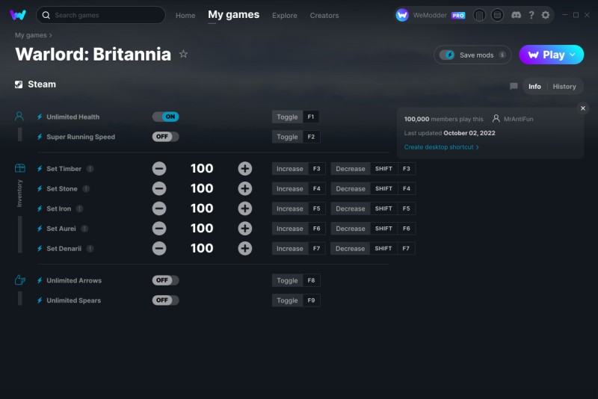Viewport: 598px width, 399px height.
Task: Open the Creators tab
Action: click(x=324, y=15)
